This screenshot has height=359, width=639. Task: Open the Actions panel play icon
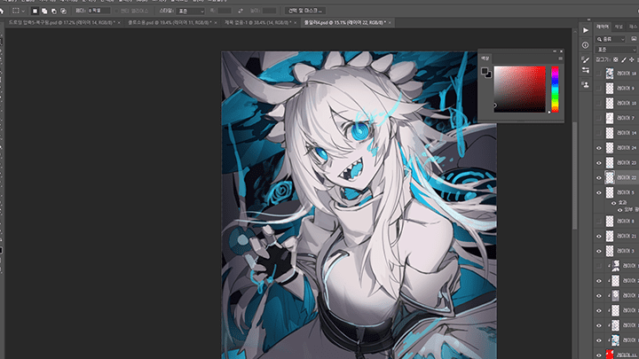[586, 30]
